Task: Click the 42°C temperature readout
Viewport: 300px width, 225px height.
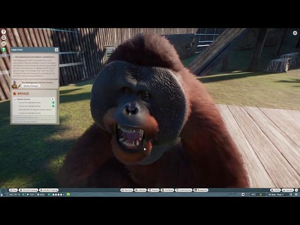Action: (254, 195)
